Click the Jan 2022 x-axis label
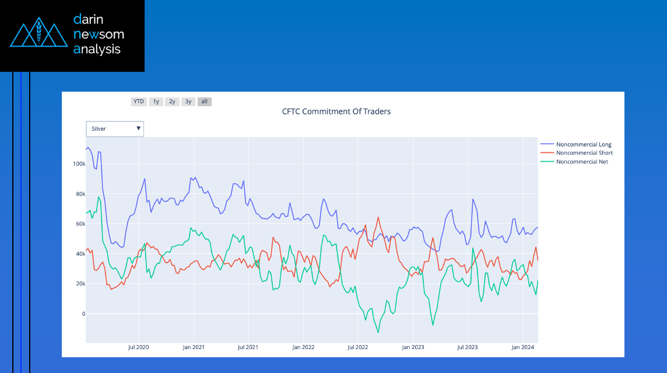 [303, 347]
